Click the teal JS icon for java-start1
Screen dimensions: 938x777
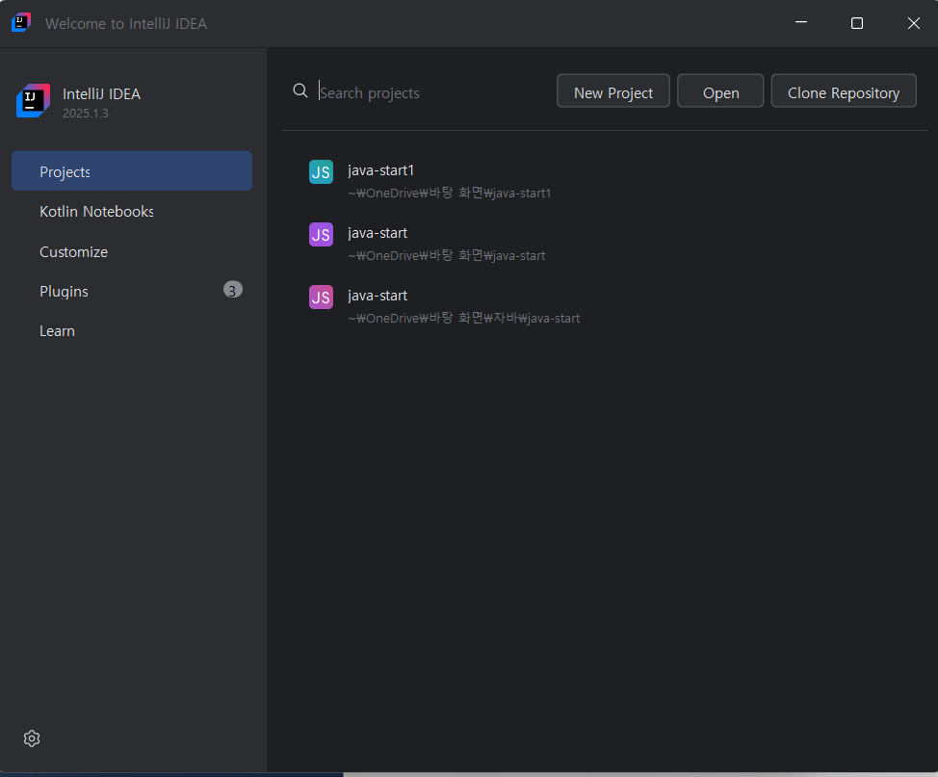[x=322, y=172]
